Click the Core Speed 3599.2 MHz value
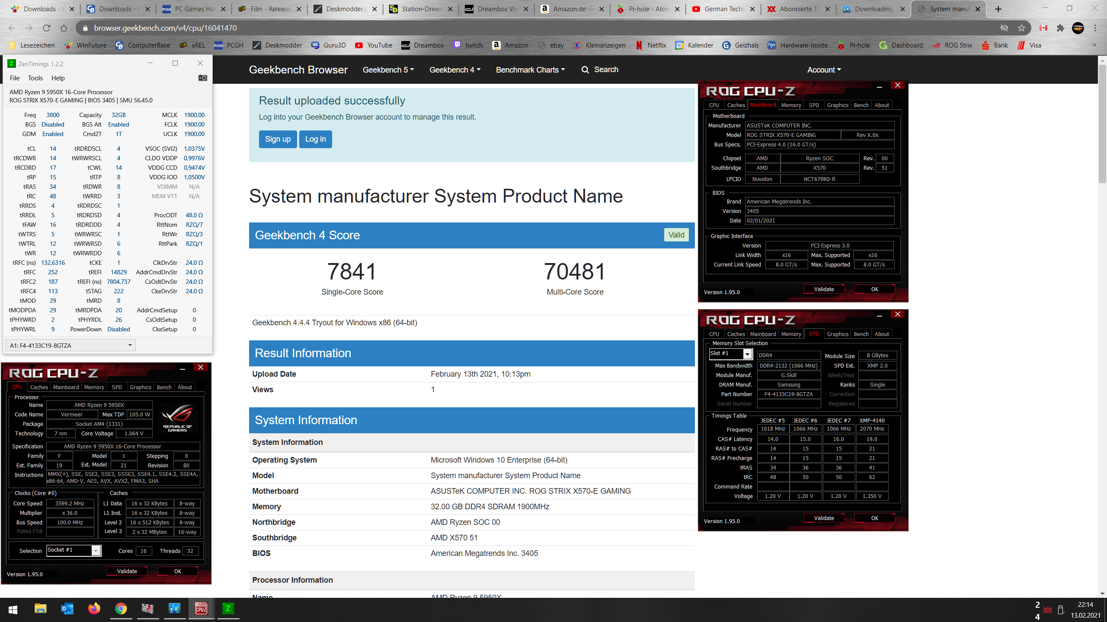This screenshot has height=622, width=1107. coord(70,503)
